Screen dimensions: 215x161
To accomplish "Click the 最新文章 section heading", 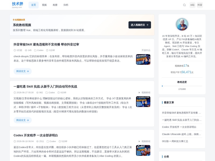I will click(x=169, y=103).
